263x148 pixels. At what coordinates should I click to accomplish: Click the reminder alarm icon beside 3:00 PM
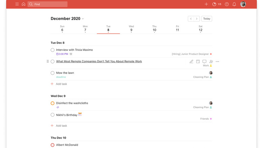pos(71,54)
